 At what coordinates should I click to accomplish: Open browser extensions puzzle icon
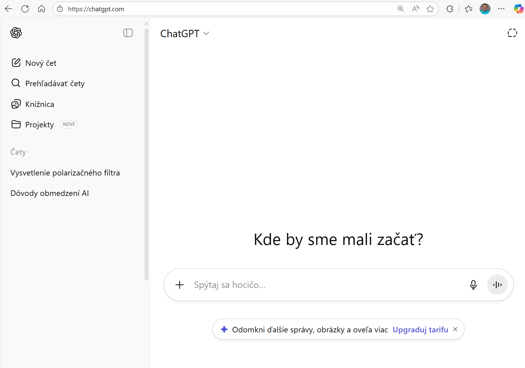[450, 9]
